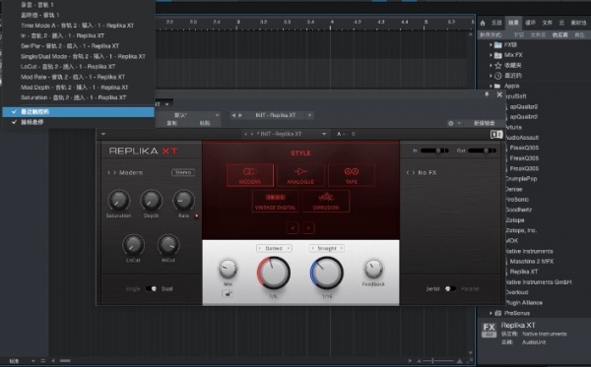Select the Diffusion delay style

pos(326,201)
